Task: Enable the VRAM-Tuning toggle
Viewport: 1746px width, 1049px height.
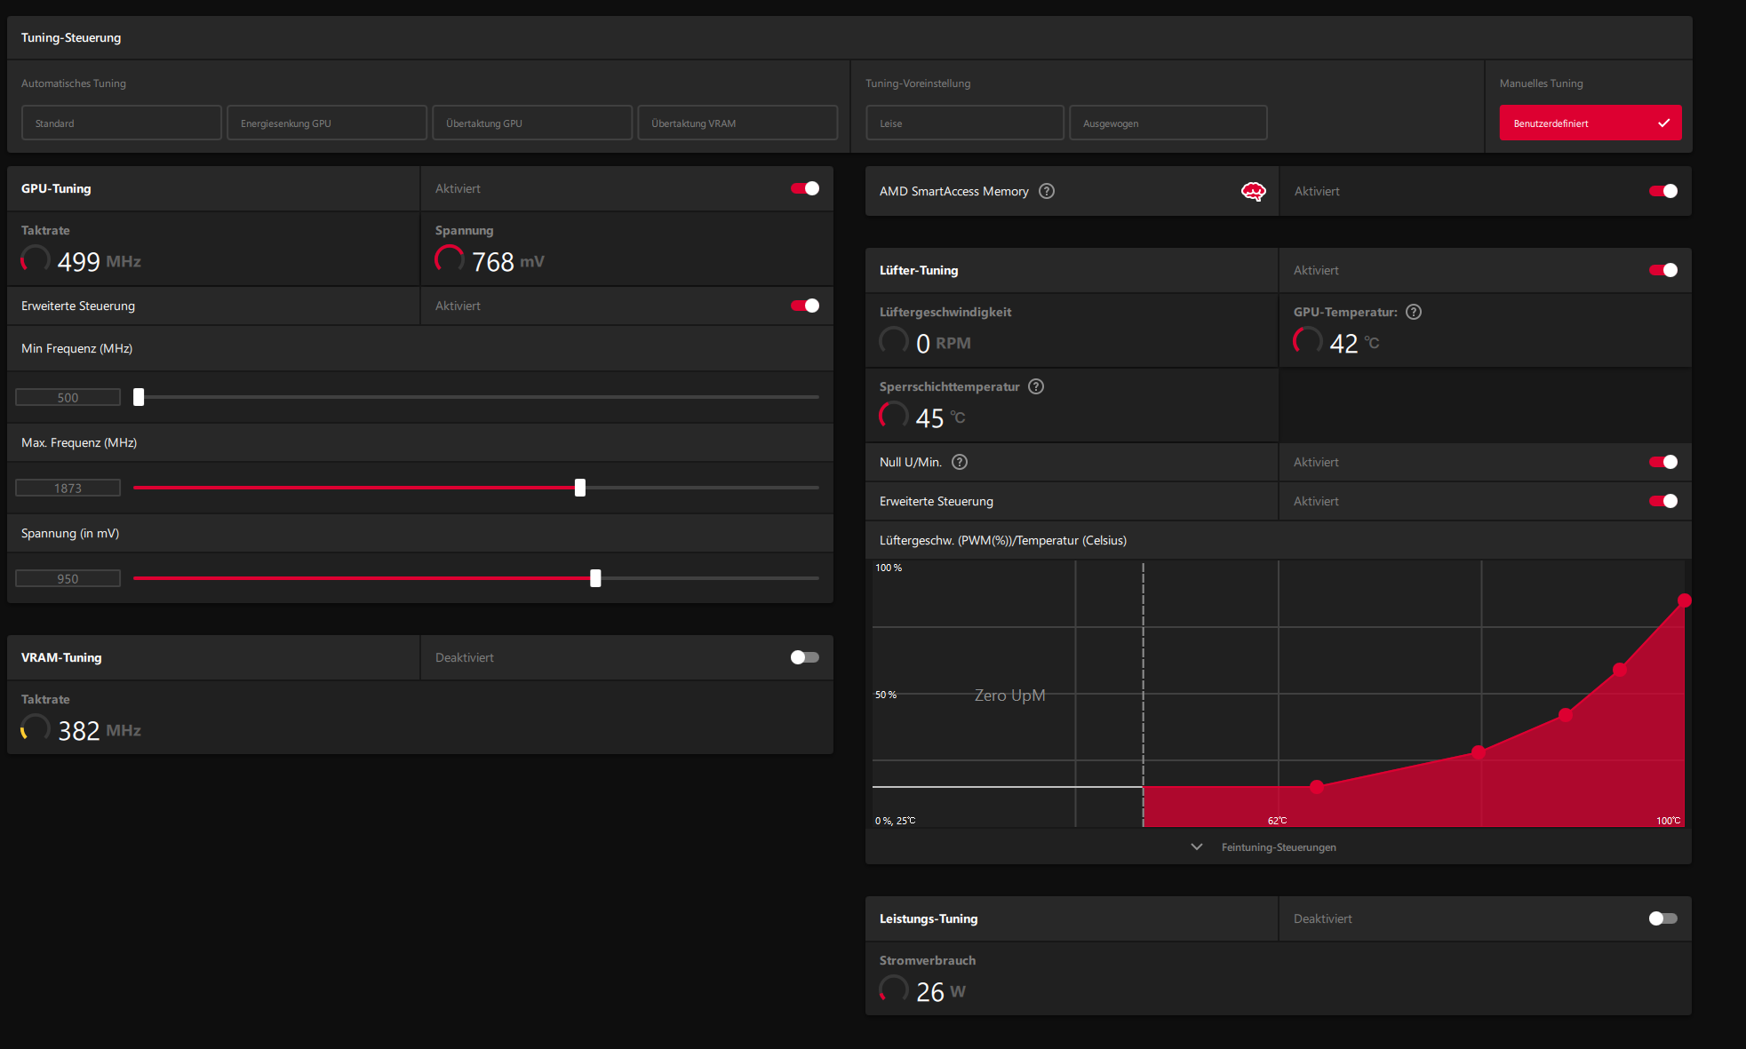Action: pos(805,657)
